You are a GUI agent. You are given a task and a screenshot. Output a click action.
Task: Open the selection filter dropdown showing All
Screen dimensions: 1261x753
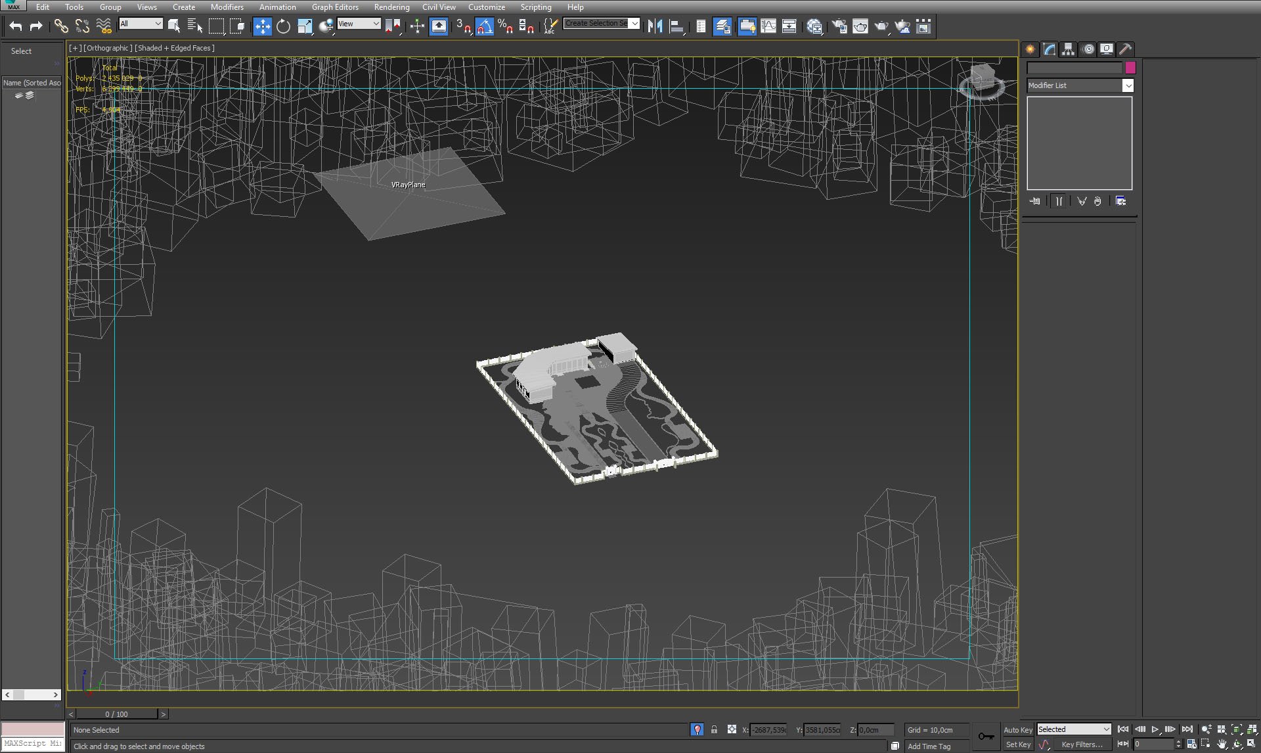coord(141,24)
